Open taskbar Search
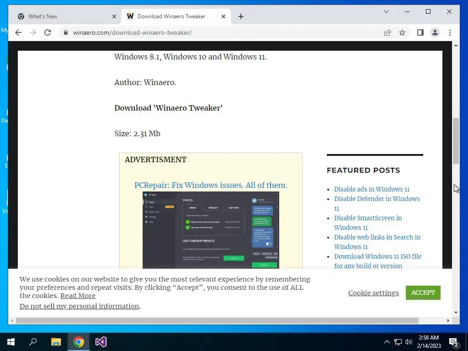Viewport: 468px width, 351px height. pyautogui.click(x=33, y=342)
